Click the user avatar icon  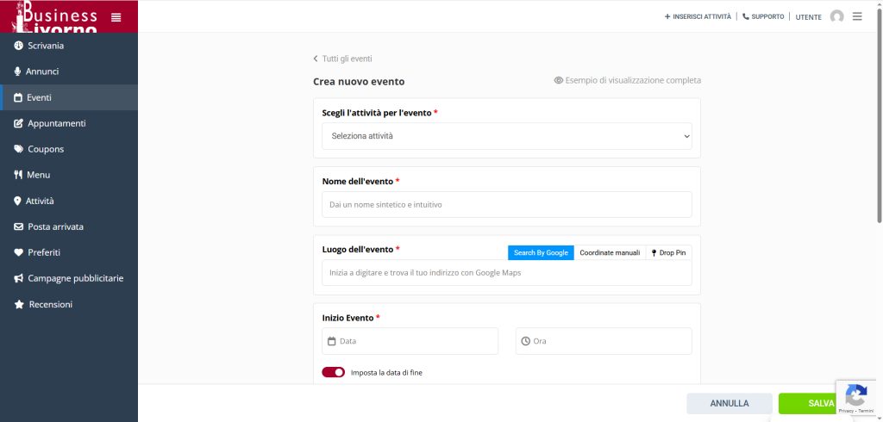(836, 16)
